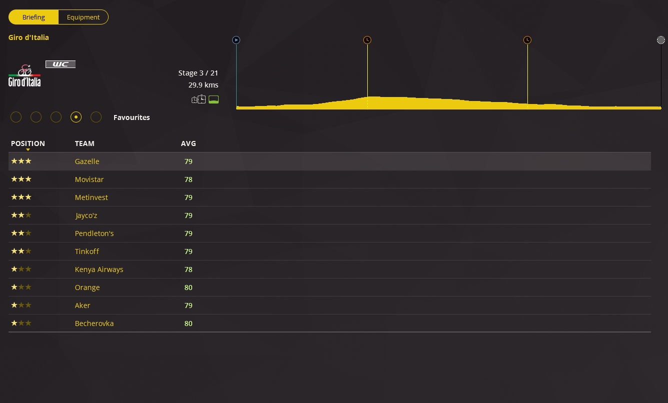Open the Movistar team link

90,179
